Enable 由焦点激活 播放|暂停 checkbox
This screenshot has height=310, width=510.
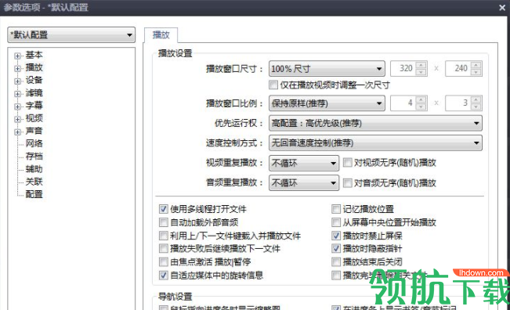163,262
